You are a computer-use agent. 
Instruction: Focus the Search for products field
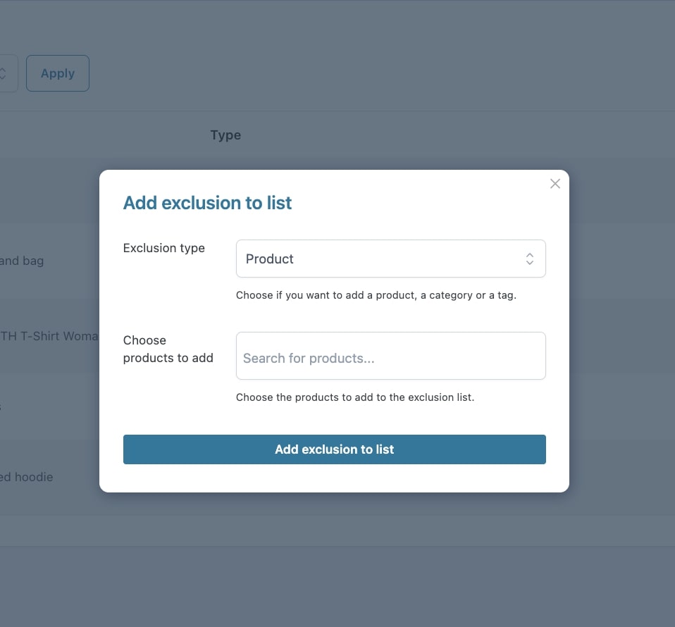point(390,356)
